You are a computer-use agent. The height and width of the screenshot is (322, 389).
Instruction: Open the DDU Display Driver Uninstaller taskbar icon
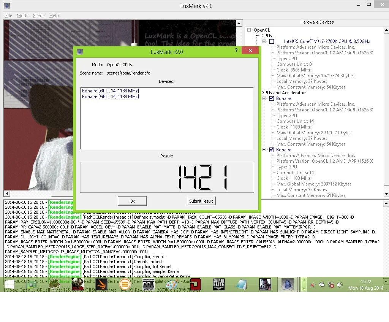pyautogui.click(x=149, y=284)
